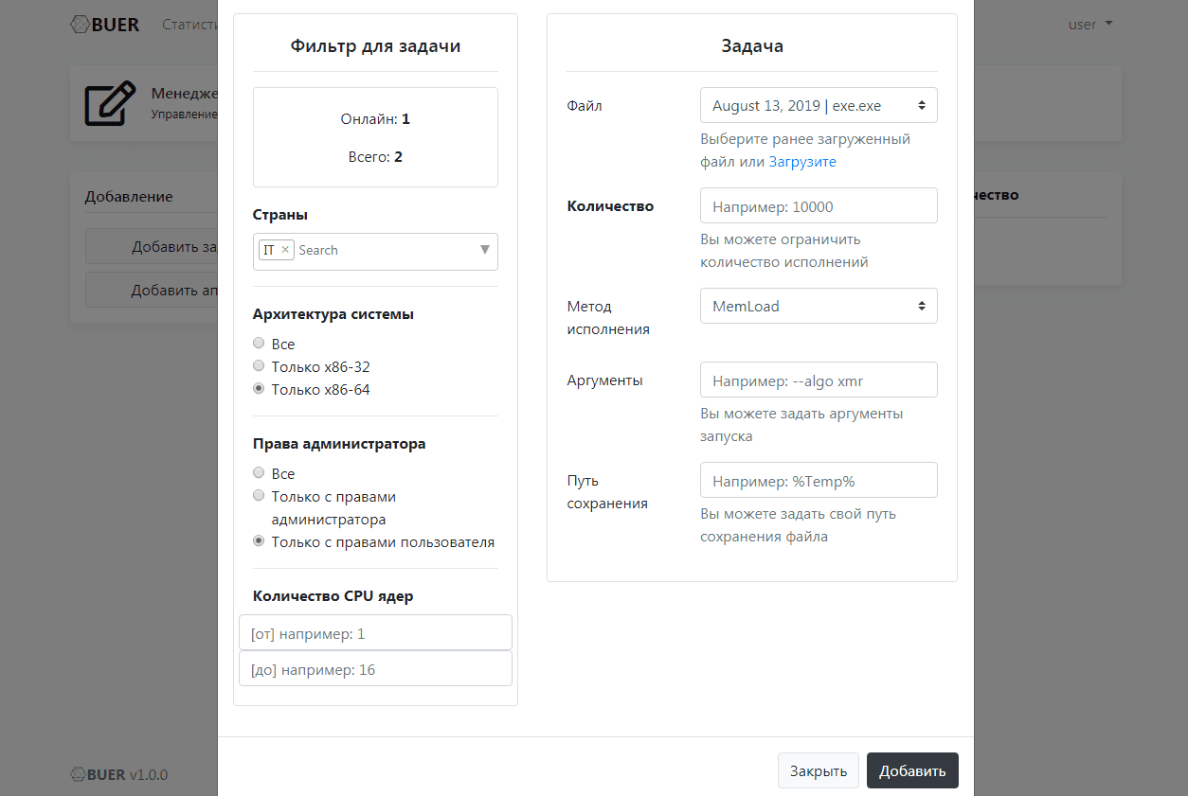Remove the IT country tag

(285, 250)
